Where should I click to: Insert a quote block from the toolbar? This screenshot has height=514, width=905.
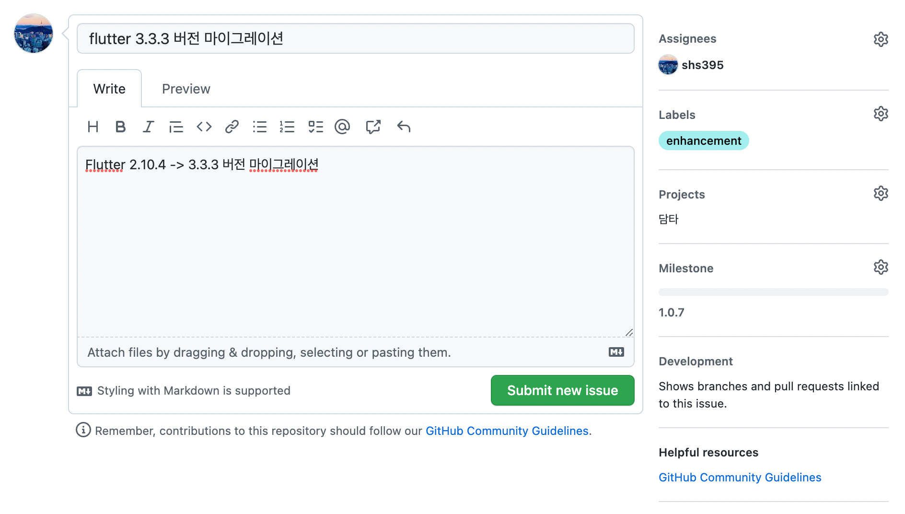176,127
